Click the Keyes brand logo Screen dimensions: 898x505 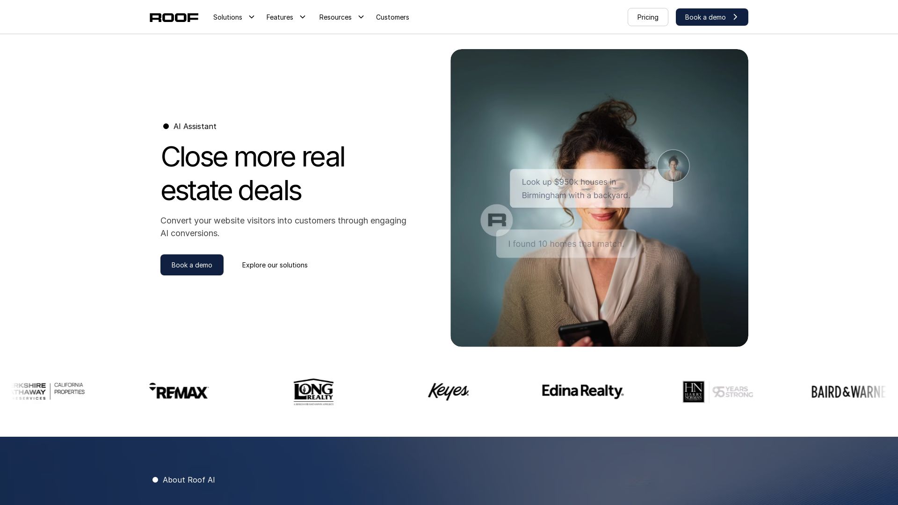(448, 391)
